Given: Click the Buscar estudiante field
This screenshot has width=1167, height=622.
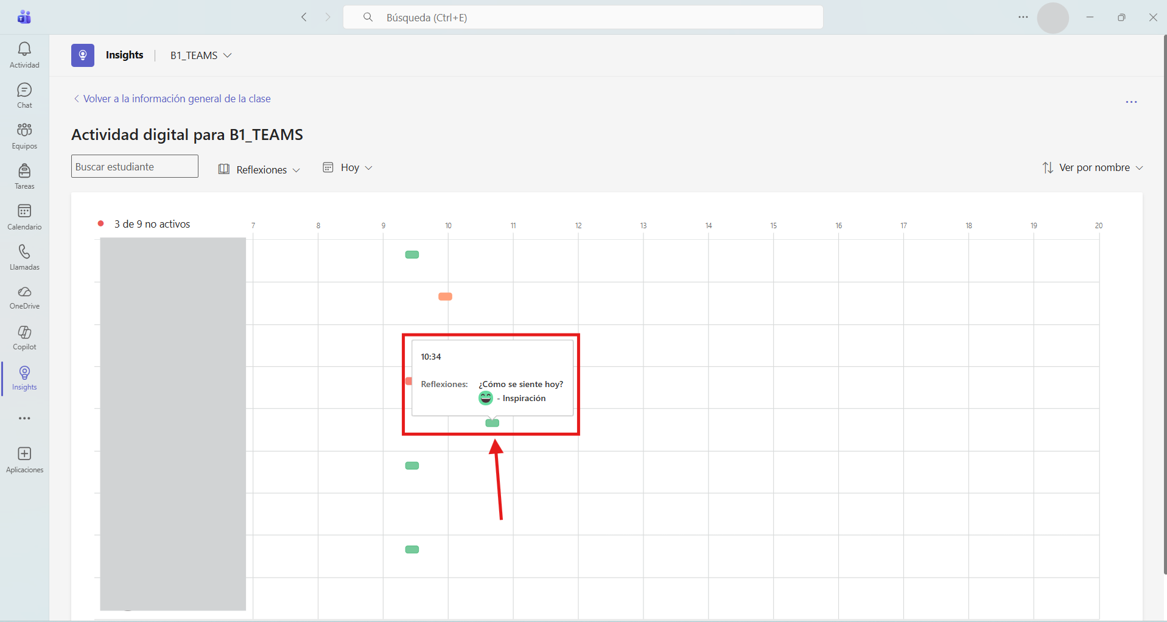Looking at the screenshot, I should coord(135,166).
